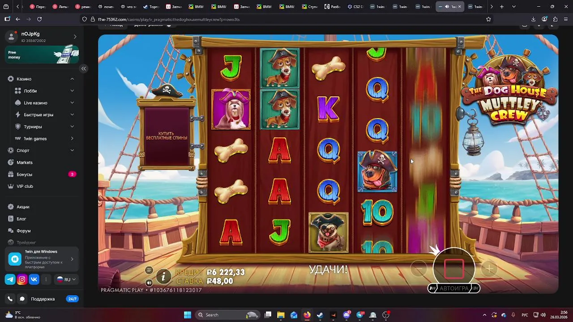573x322 pixels.
Task: Click the taskbar Search box
Action: coord(228,315)
